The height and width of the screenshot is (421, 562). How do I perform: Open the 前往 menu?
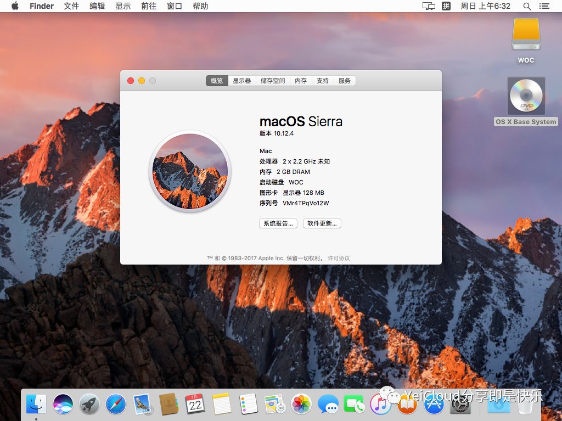[x=149, y=6]
